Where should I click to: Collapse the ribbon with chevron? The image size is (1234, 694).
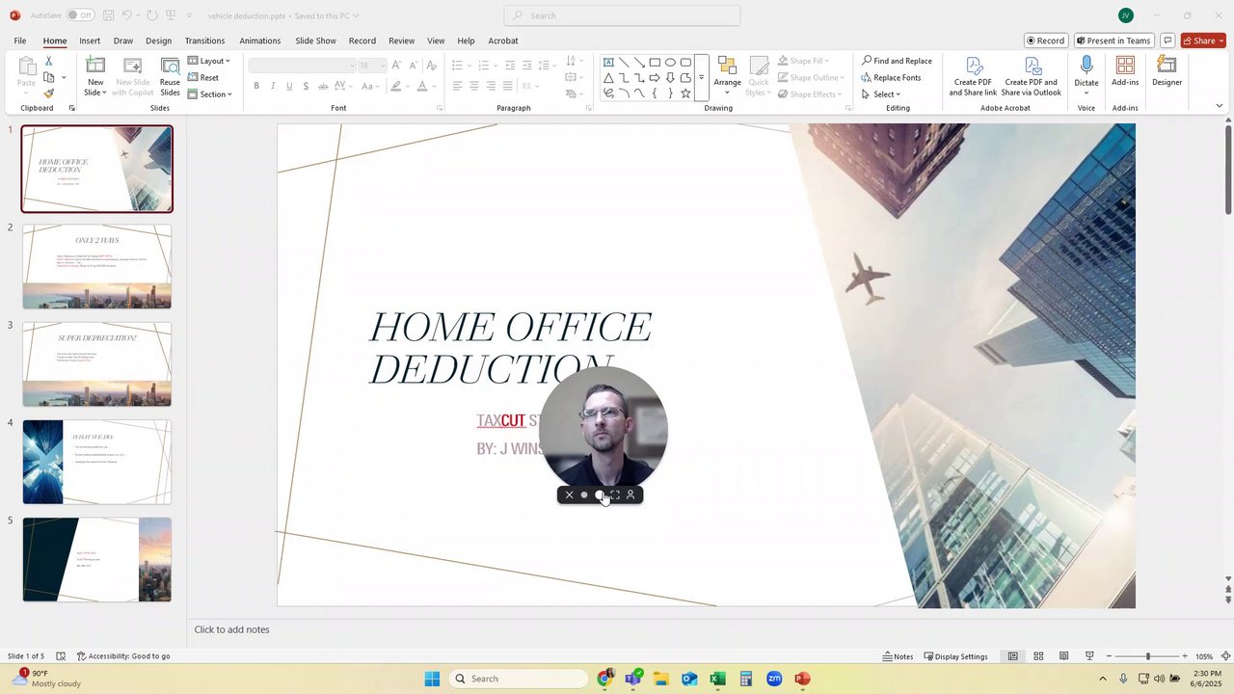pyautogui.click(x=1220, y=106)
